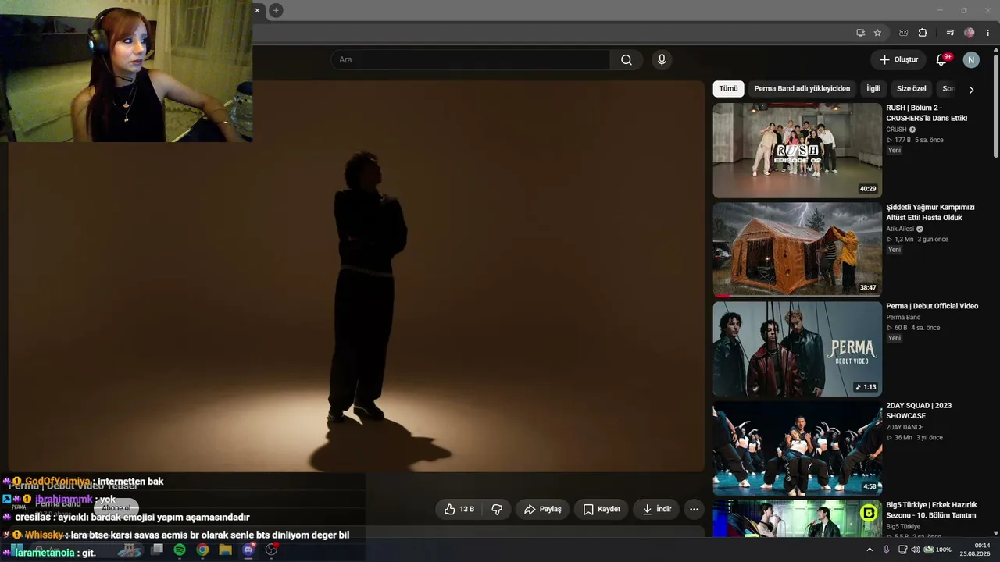Open File Explorer from the taskbar
This screenshot has width=1000, height=562.
tap(225, 550)
